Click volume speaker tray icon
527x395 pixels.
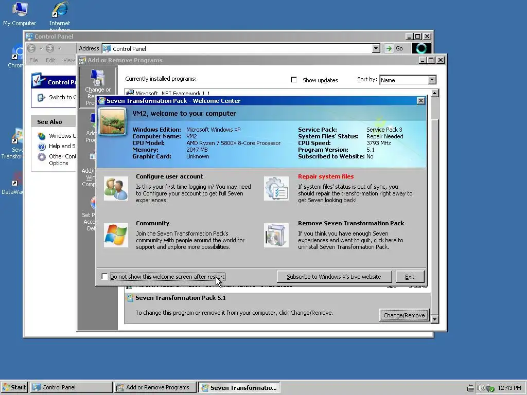point(481,388)
